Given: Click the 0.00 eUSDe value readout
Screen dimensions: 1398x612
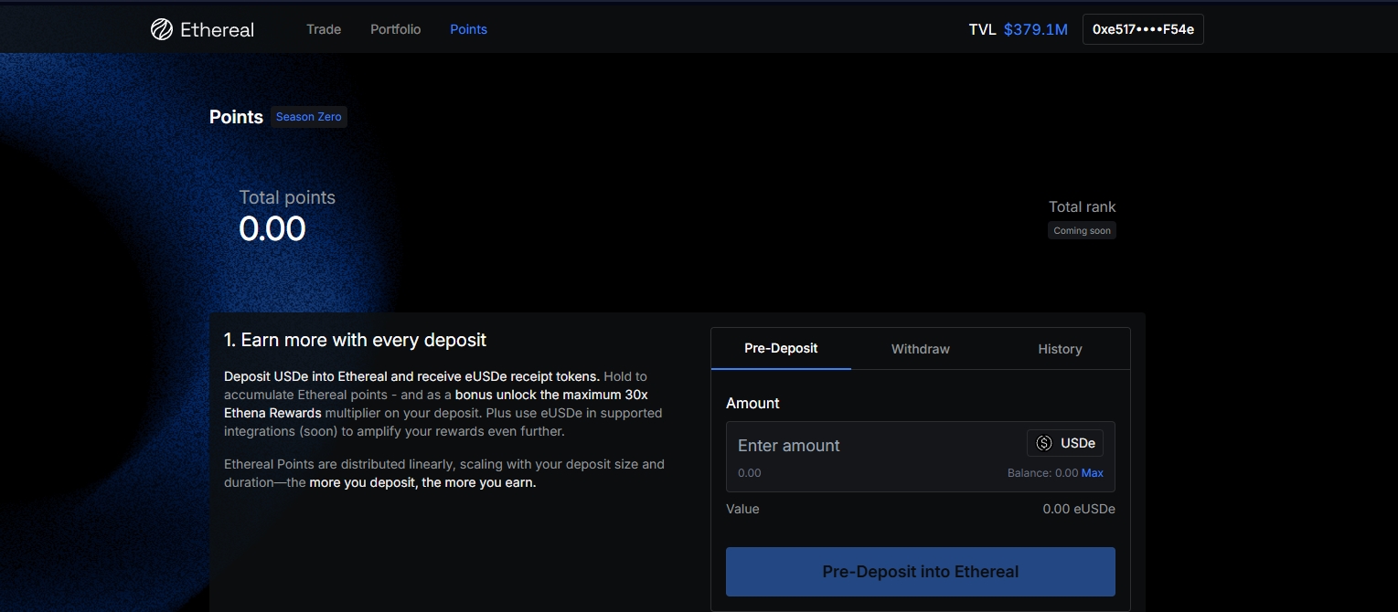Looking at the screenshot, I should 1078,509.
